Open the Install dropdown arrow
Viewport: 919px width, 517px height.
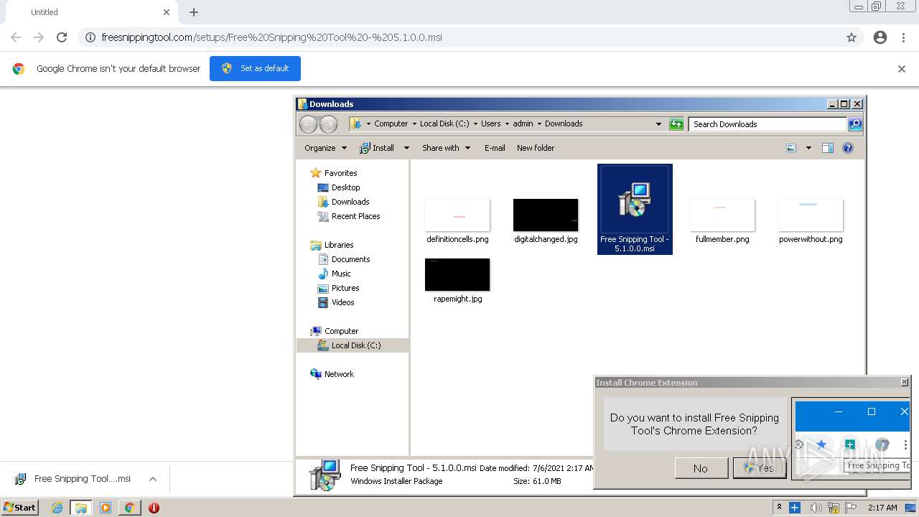pos(406,148)
